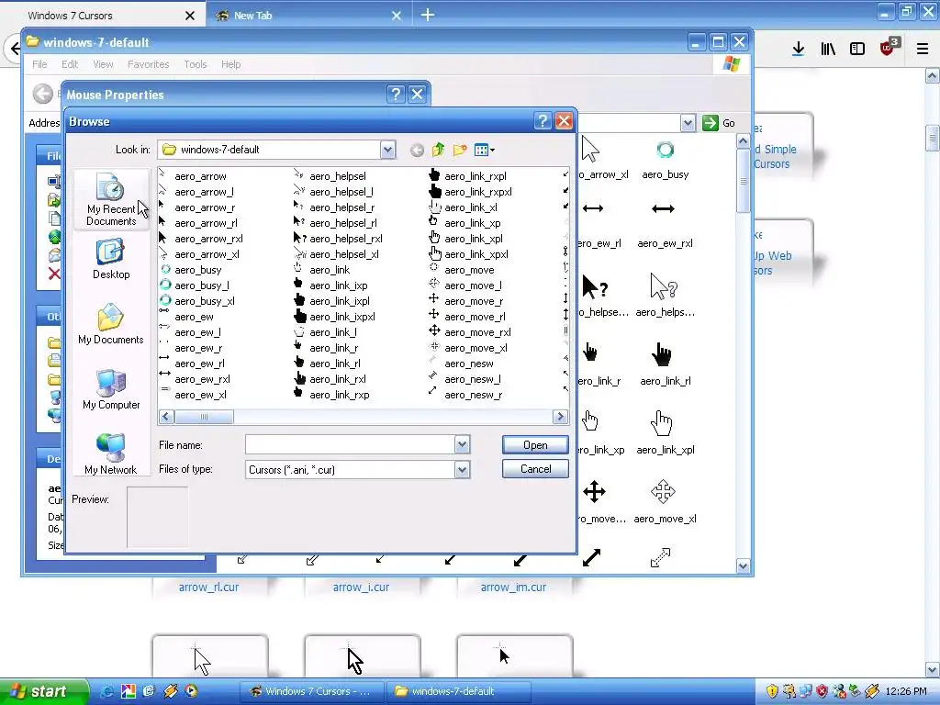Expand the Files of type dropdown
This screenshot has height=705, width=940.
coord(462,469)
